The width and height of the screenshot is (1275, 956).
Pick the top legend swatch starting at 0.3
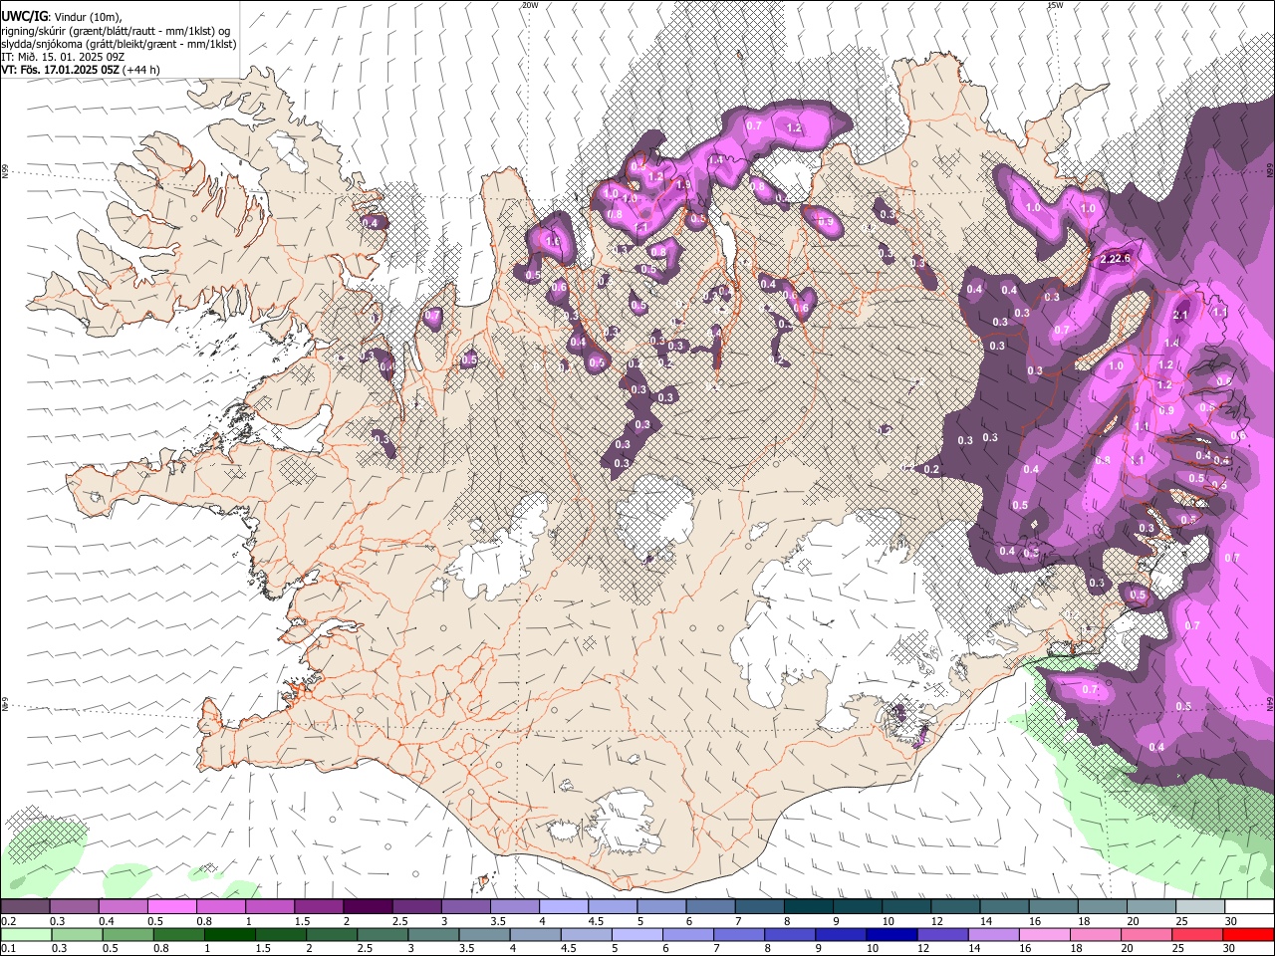(x=74, y=907)
